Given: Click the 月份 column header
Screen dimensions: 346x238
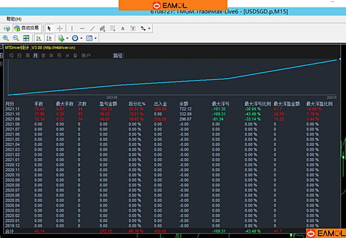Looking at the screenshot, I should pyautogui.click(x=9, y=104).
